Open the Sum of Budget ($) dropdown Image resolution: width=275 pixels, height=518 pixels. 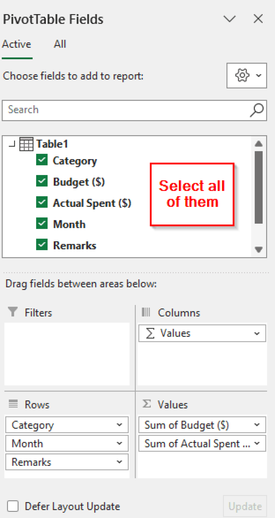[x=257, y=425]
